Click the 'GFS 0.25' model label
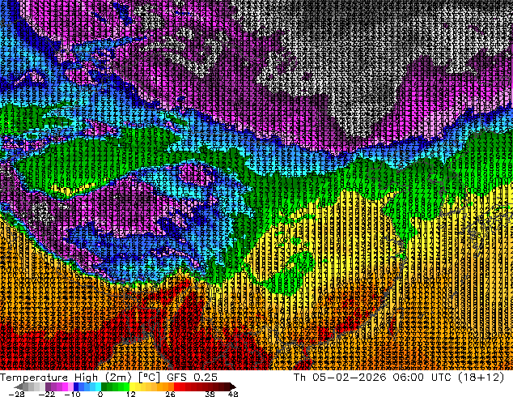The height and width of the screenshot is (397, 513). pyautogui.click(x=192, y=378)
